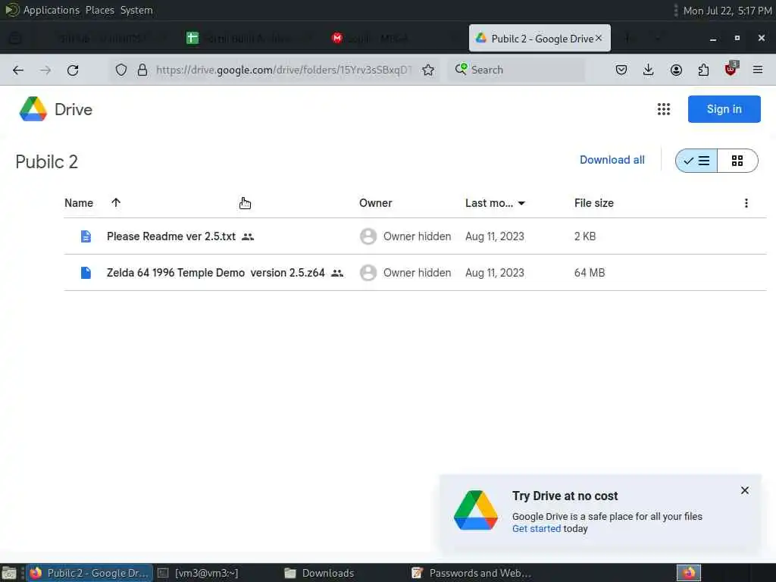Open tracking protection shield icon
The image size is (776, 582).
121,70
